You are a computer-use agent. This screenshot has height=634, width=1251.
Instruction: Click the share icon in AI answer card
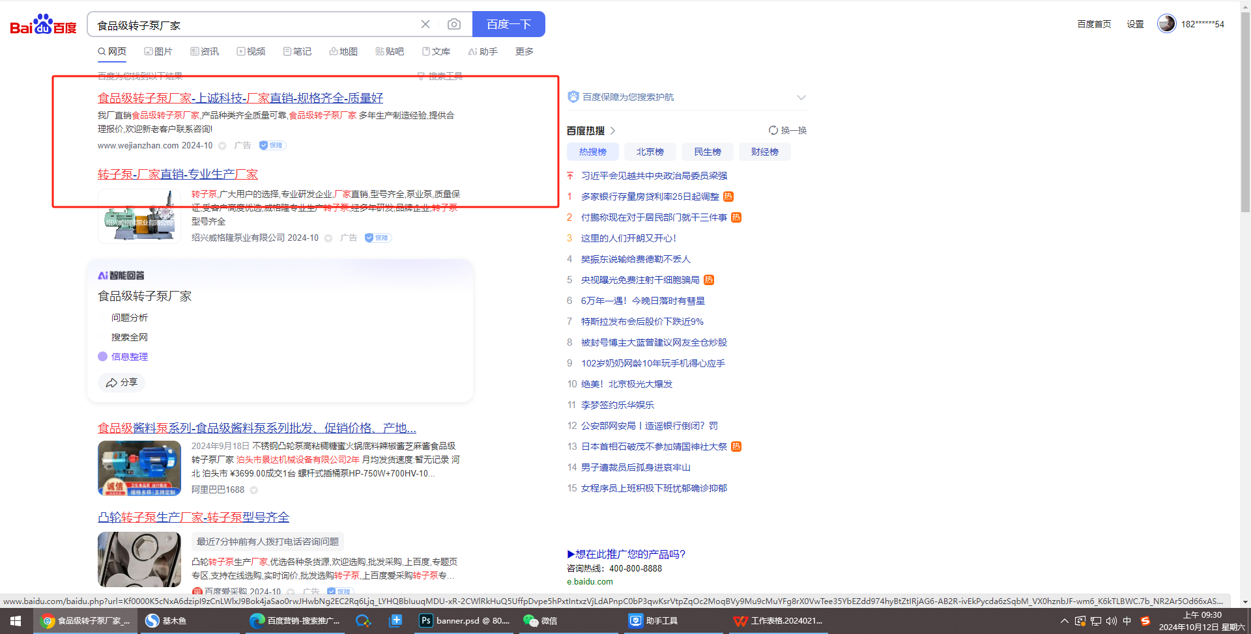pos(112,383)
